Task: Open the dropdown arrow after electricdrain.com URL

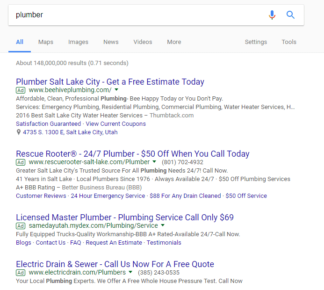Action: tap(130, 272)
